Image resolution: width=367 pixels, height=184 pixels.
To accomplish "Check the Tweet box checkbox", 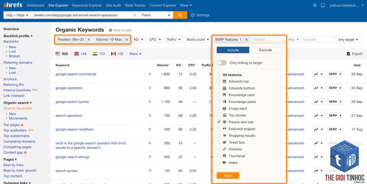I will (218, 142).
